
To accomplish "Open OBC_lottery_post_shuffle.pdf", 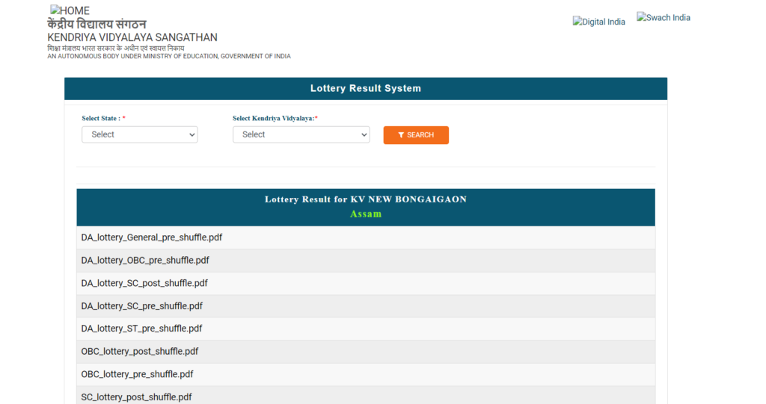I will [x=140, y=351].
